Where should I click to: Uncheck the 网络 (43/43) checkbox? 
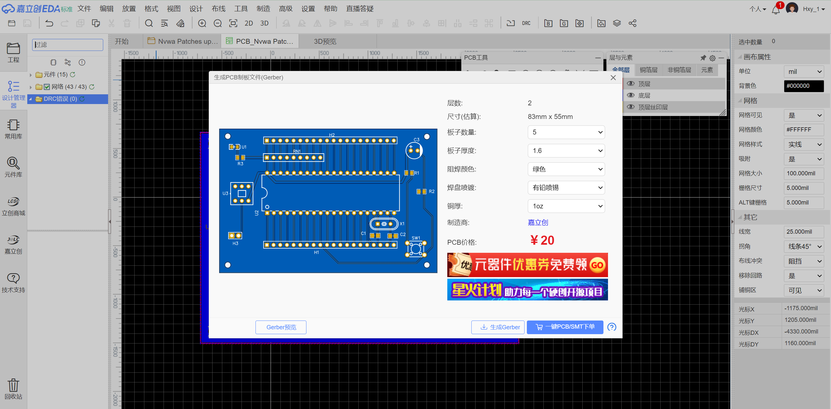coord(47,87)
